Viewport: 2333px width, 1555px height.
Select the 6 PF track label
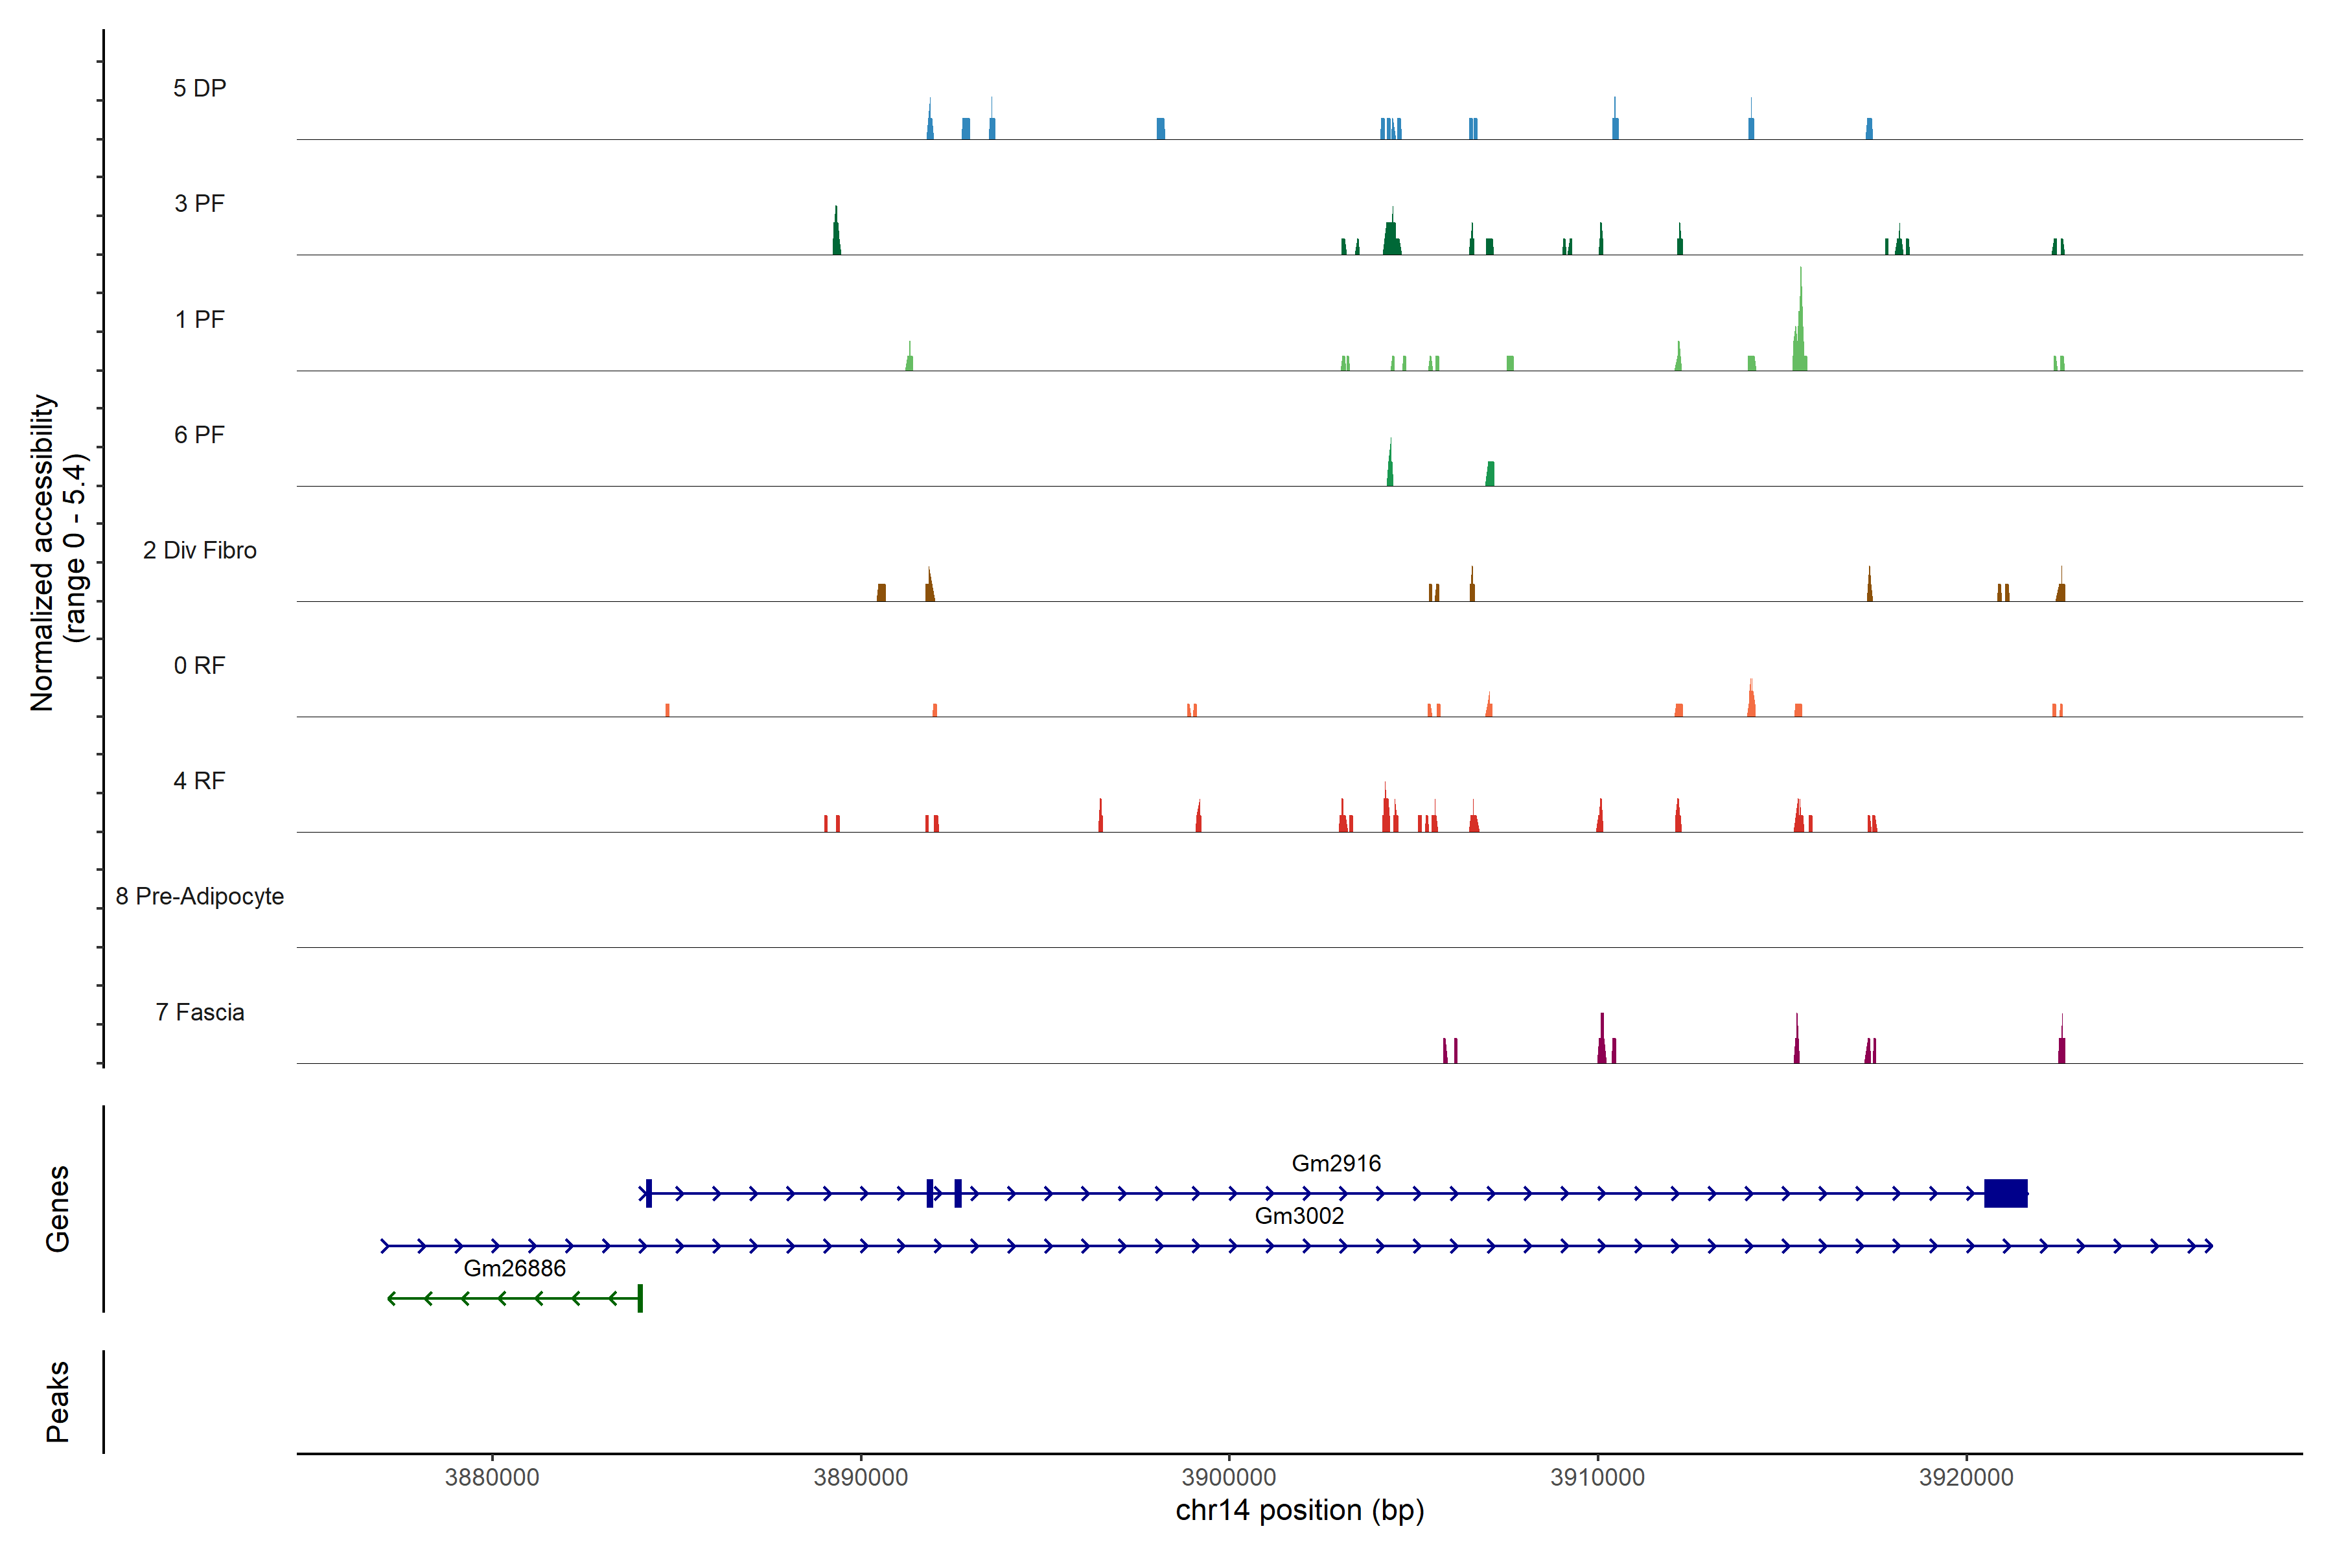coord(200,434)
